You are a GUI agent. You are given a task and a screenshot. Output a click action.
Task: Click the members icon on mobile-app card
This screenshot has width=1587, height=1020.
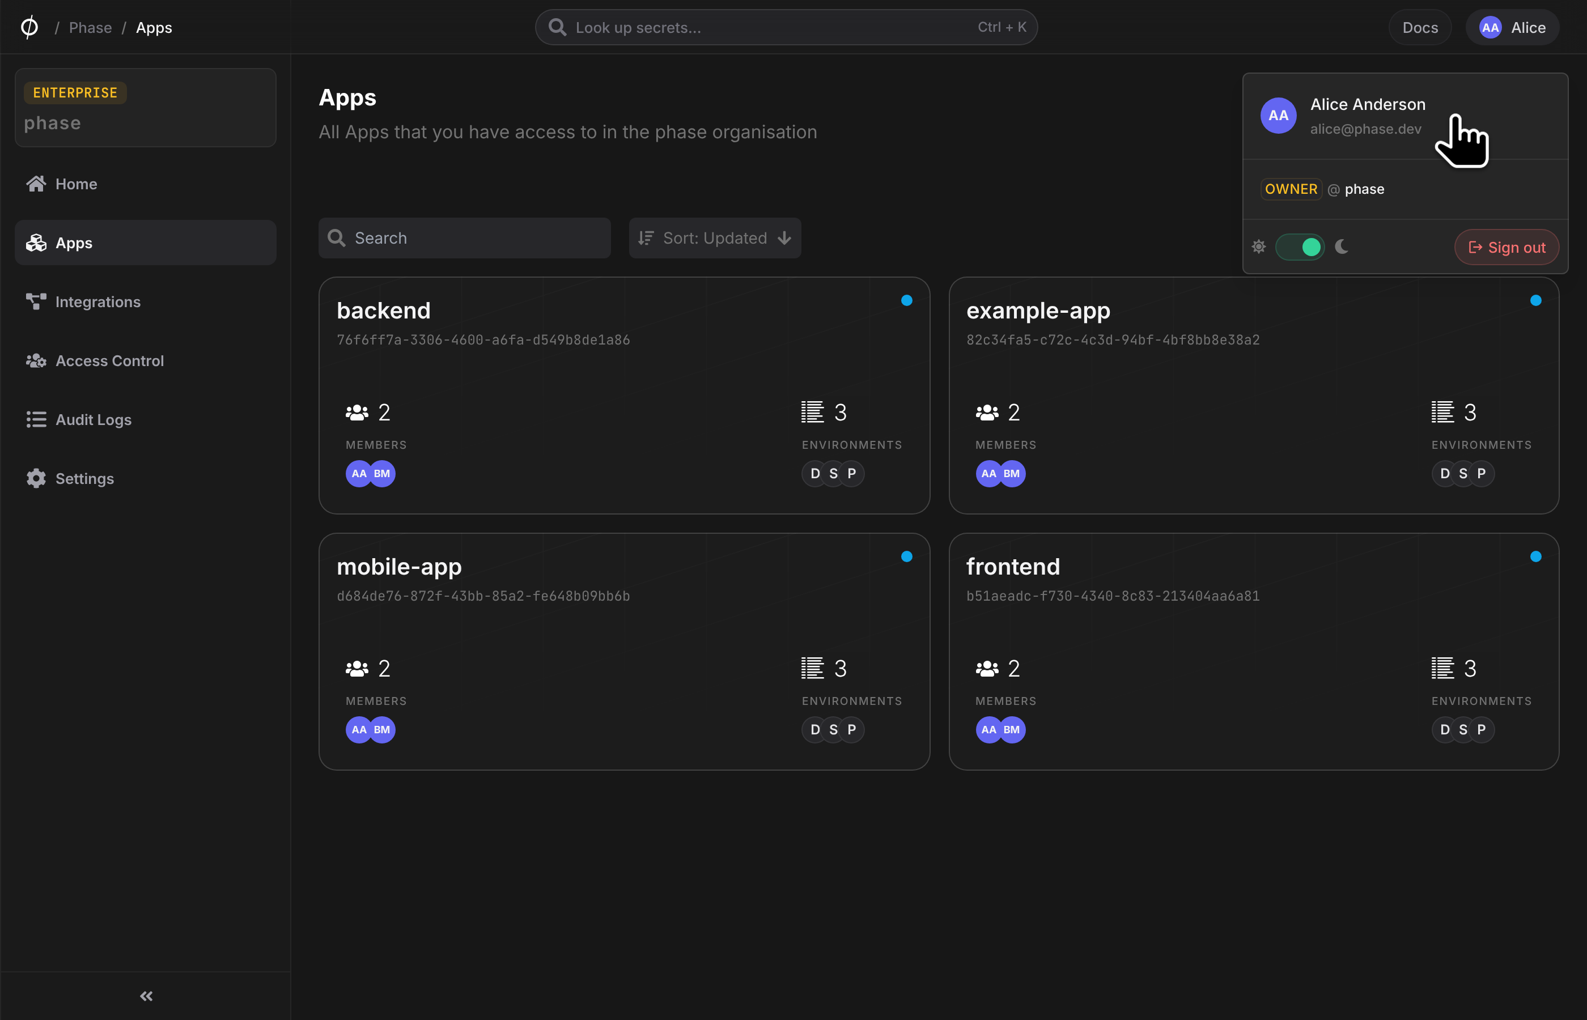(x=357, y=668)
